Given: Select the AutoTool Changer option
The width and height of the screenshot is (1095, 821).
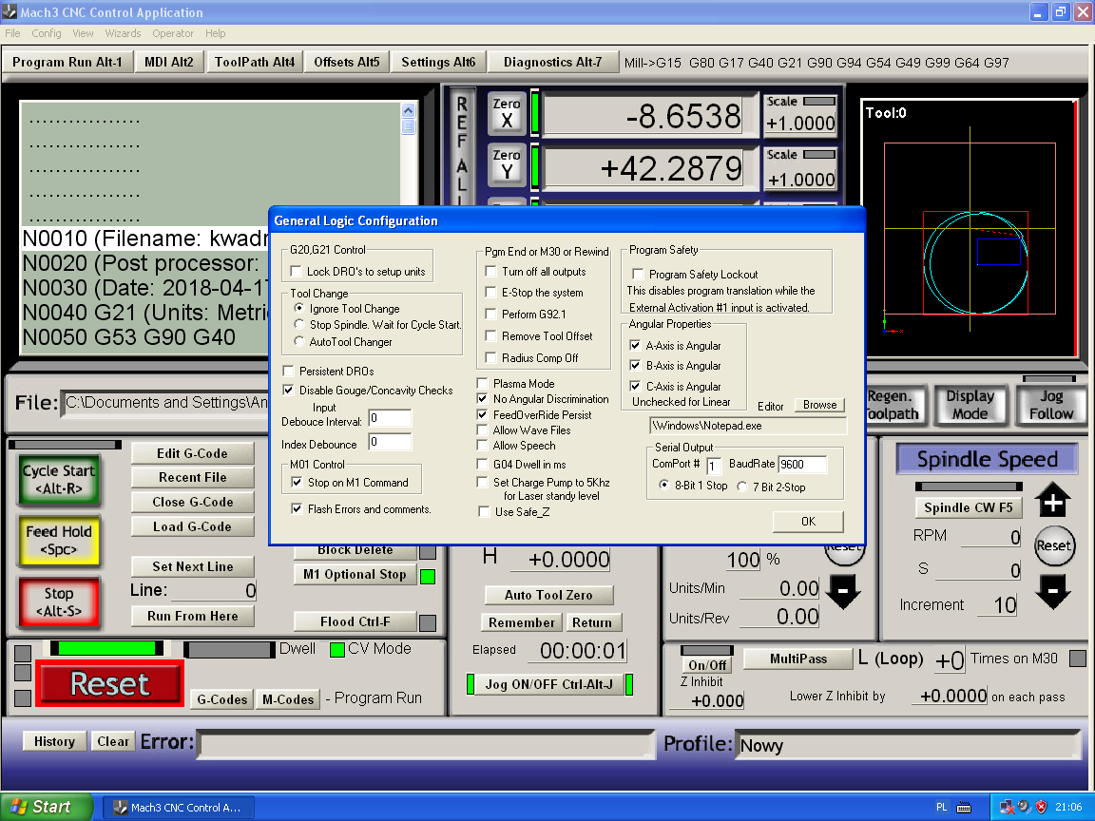Looking at the screenshot, I should 298,341.
